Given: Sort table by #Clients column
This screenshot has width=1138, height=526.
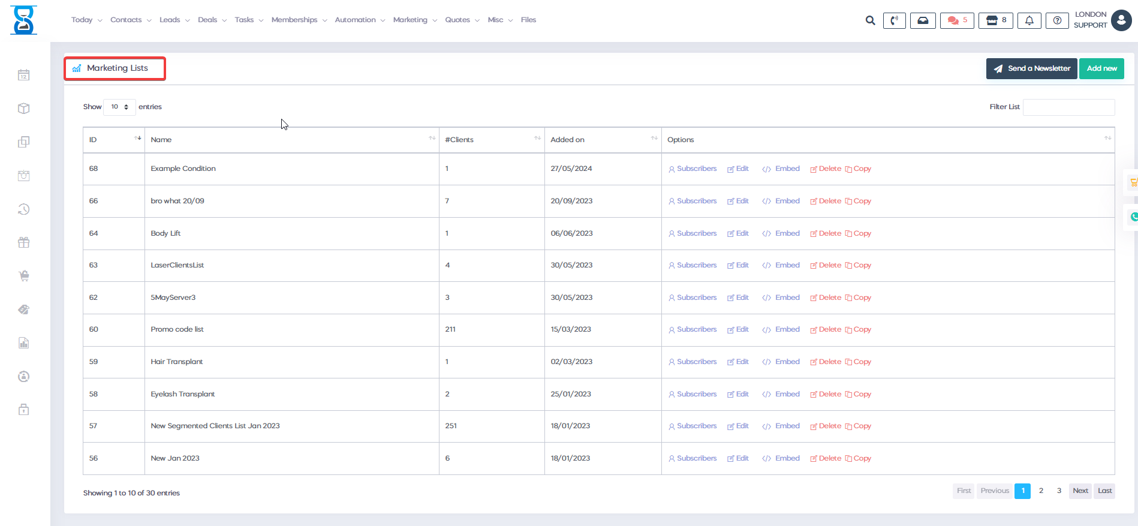Looking at the screenshot, I should click(x=492, y=140).
